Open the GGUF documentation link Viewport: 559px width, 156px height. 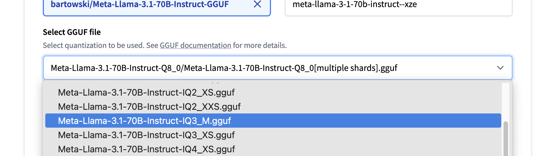coord(195,45)
